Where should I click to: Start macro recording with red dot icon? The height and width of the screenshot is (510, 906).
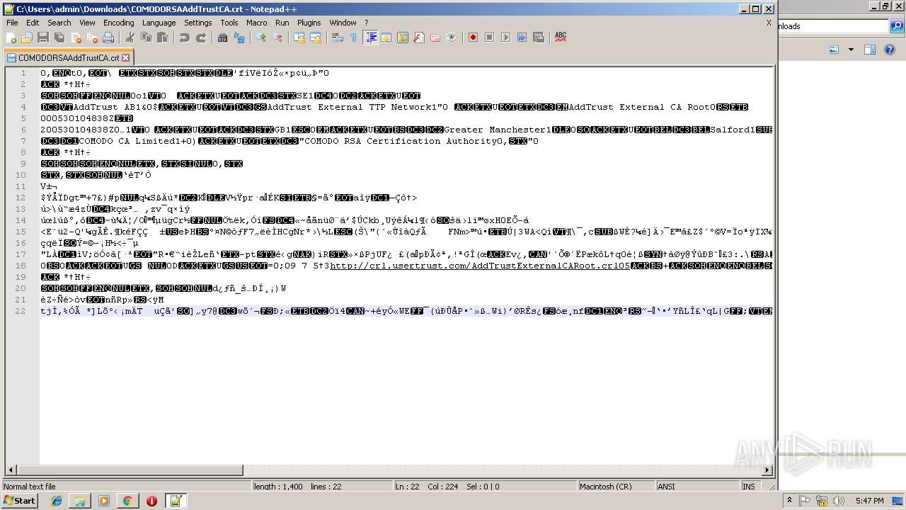point(474,38)
